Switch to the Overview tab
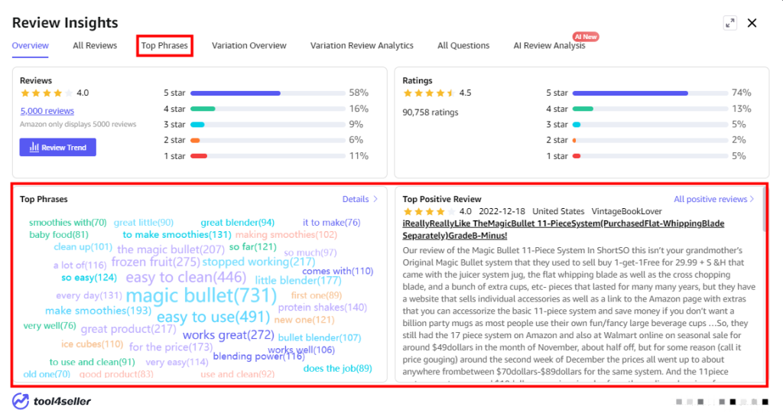 coord(31,45)
